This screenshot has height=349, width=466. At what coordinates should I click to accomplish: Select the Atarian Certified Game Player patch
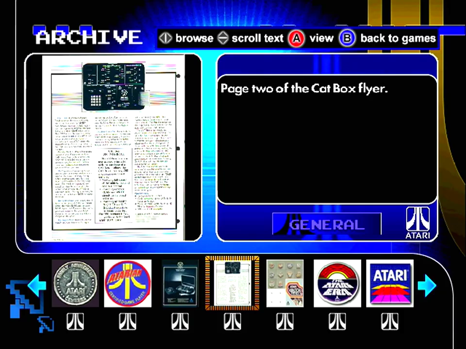pyautogui.click(x=128, y=283)
